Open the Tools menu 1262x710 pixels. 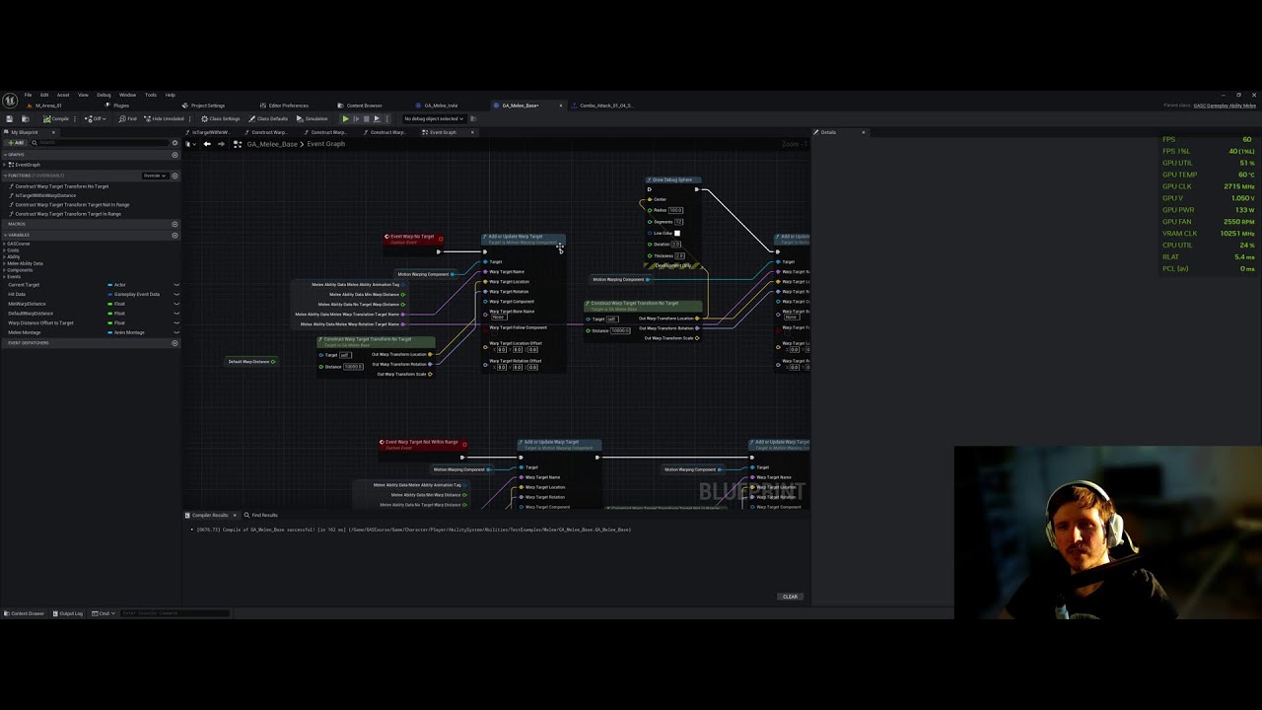[151, 95]
